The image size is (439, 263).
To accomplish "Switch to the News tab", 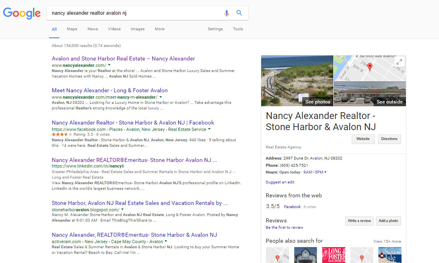I will [93, 29].
